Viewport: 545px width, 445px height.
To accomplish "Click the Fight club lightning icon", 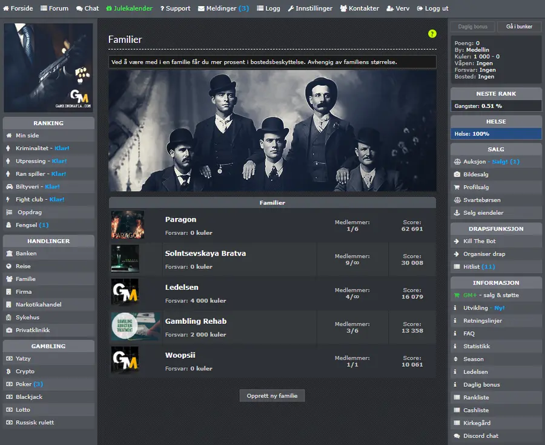I will tap(8, 199).
